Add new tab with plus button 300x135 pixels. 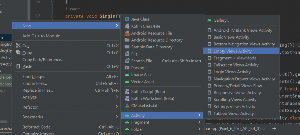point(274,129)
